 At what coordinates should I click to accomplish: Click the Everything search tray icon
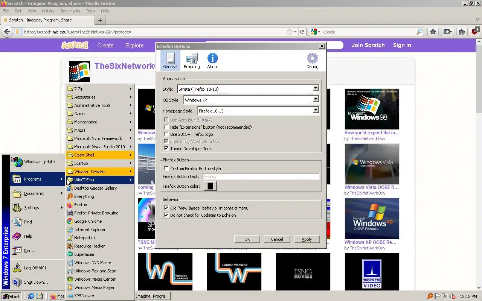click(x=430, y=296)
